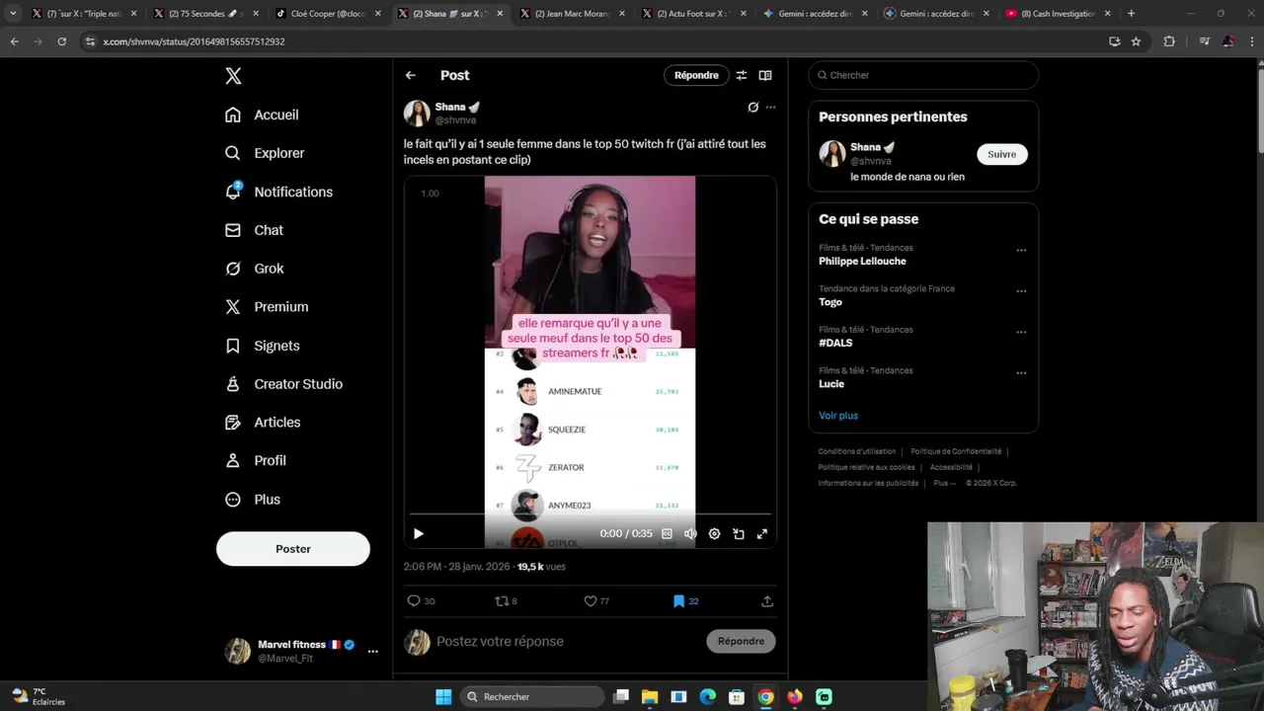Click the Répondre button beside reply field
1264x711 pixels.
pyautogui.click(x=741, y=642)
